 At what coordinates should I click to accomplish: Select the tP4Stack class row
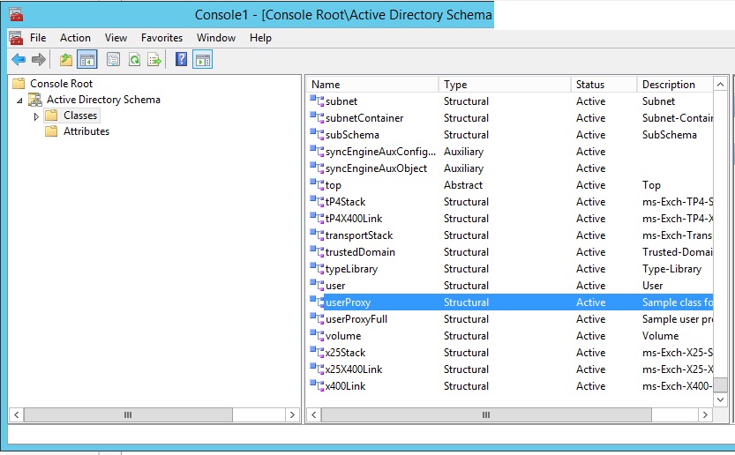pyautogui.click(x=511, y=202)
